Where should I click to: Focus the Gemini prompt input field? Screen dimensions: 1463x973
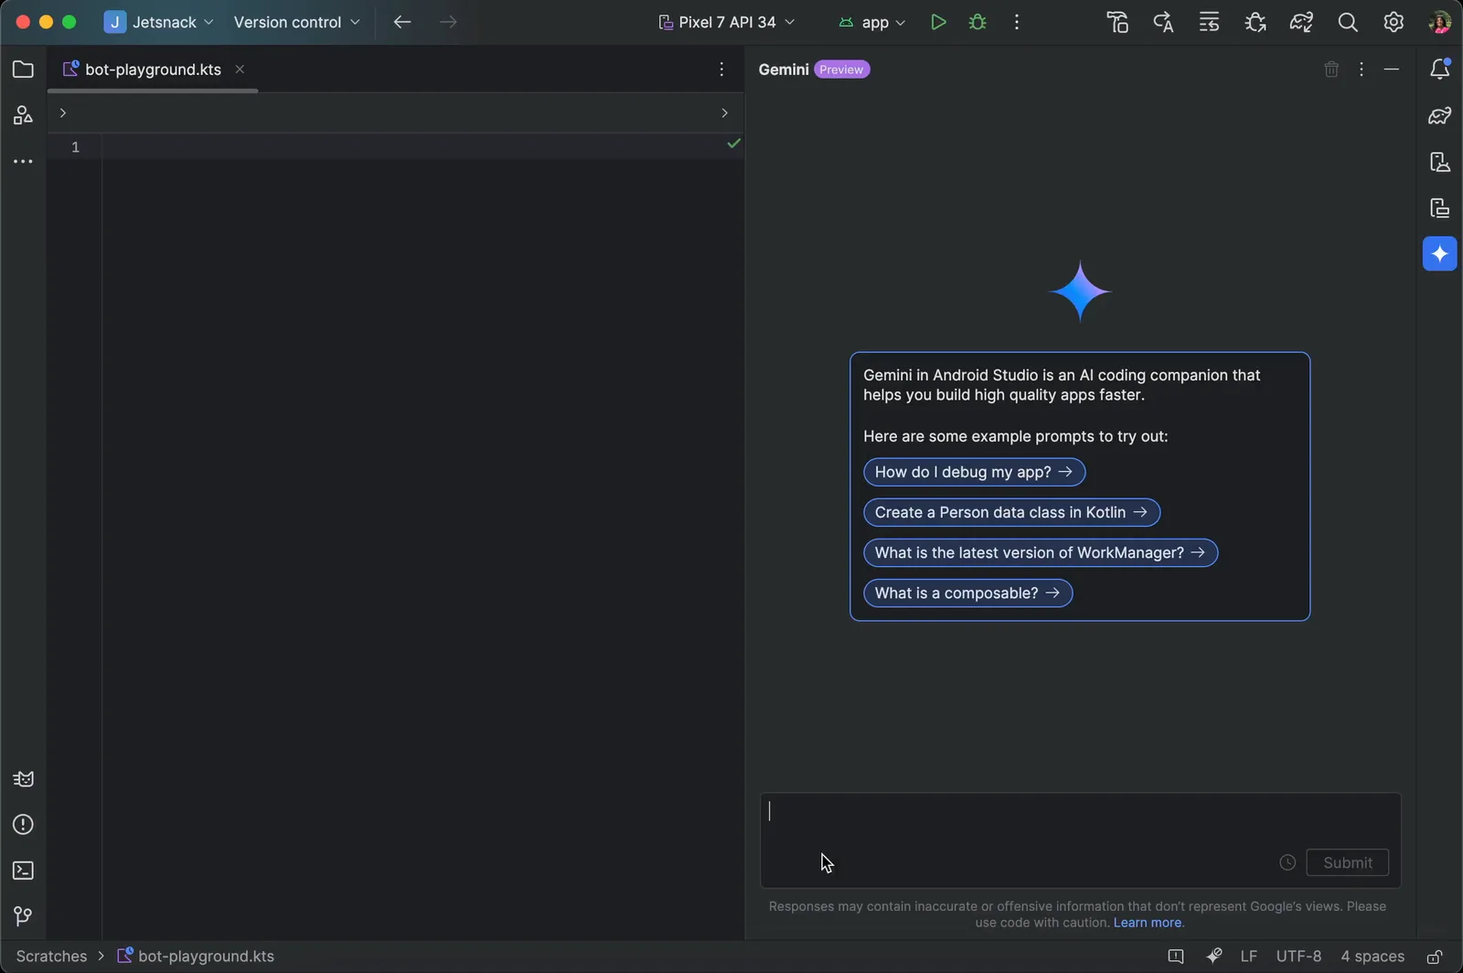(x=1081, y=839)
